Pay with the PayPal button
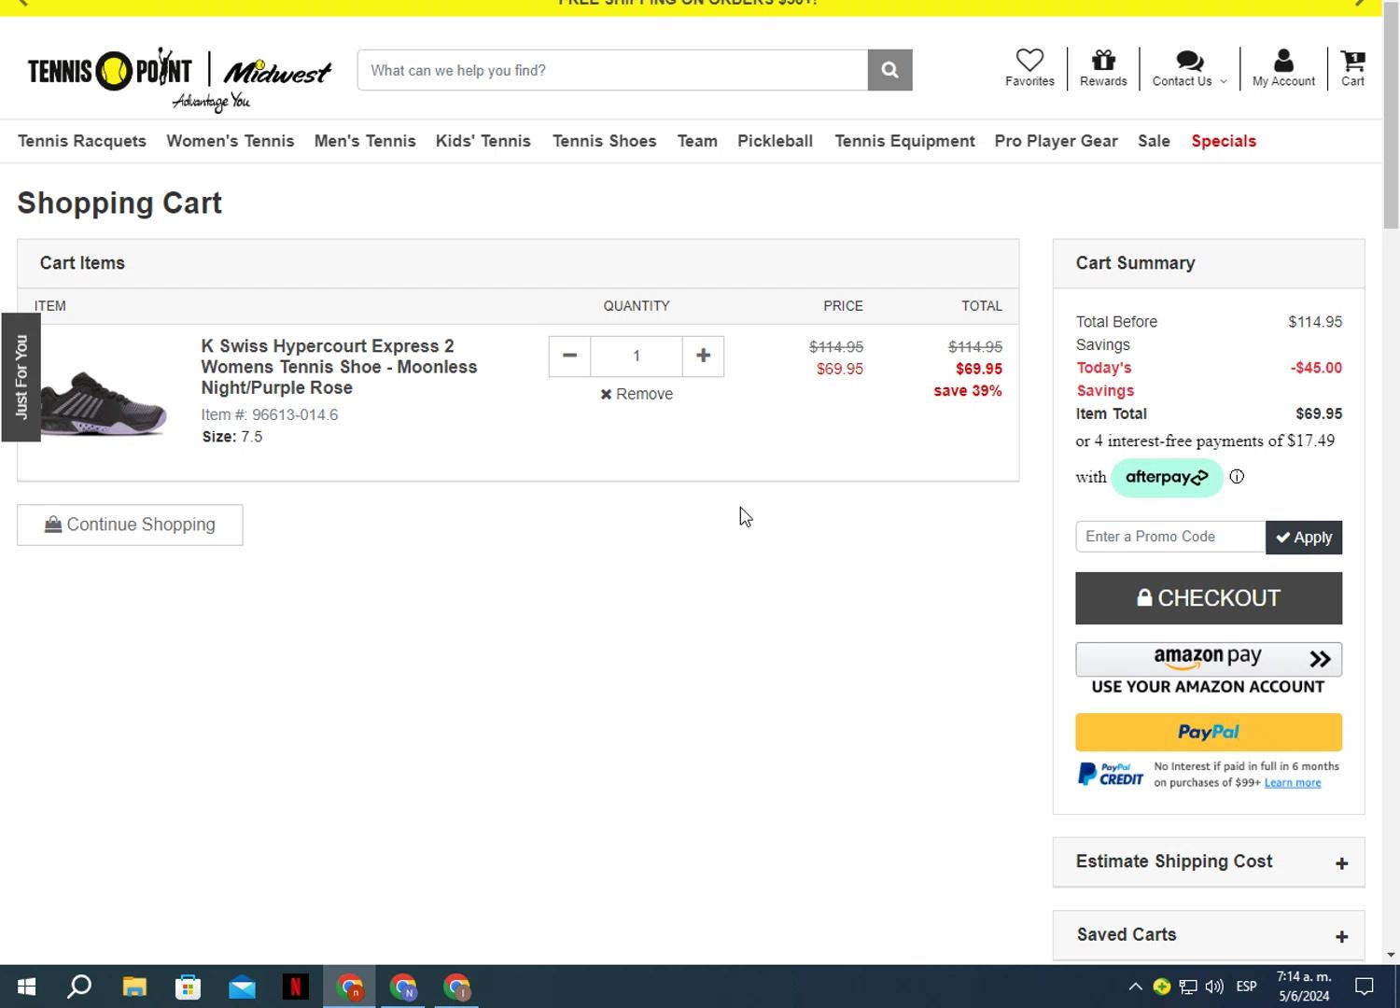 (x=1209, y=733)
